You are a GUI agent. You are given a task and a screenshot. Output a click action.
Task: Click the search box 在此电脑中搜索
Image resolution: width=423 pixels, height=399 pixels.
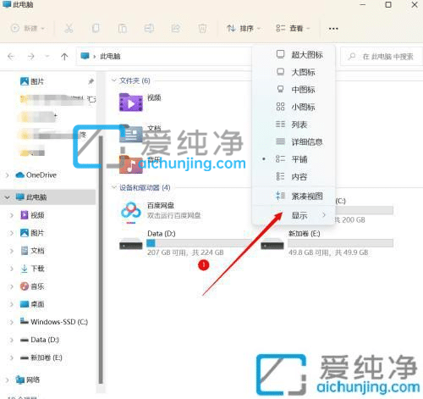382,57
